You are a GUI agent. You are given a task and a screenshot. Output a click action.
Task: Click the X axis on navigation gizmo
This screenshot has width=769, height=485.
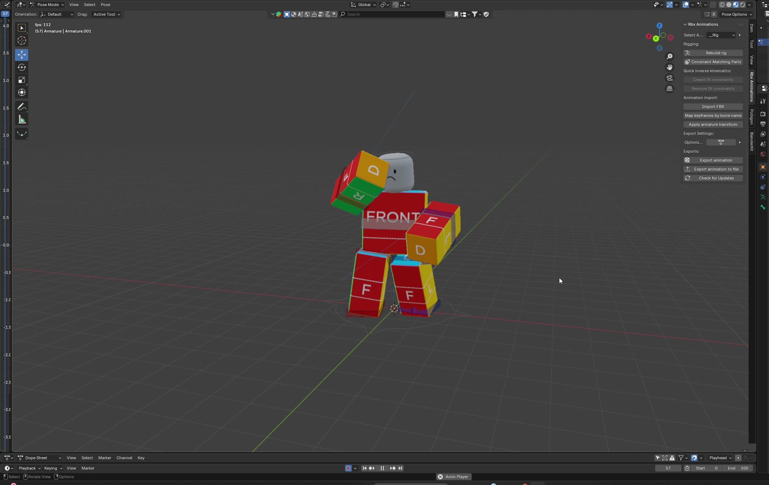[648, 36]
